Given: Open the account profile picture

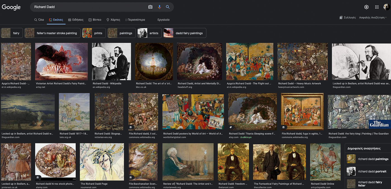Looking at the screenshot, I should [387, 7].
